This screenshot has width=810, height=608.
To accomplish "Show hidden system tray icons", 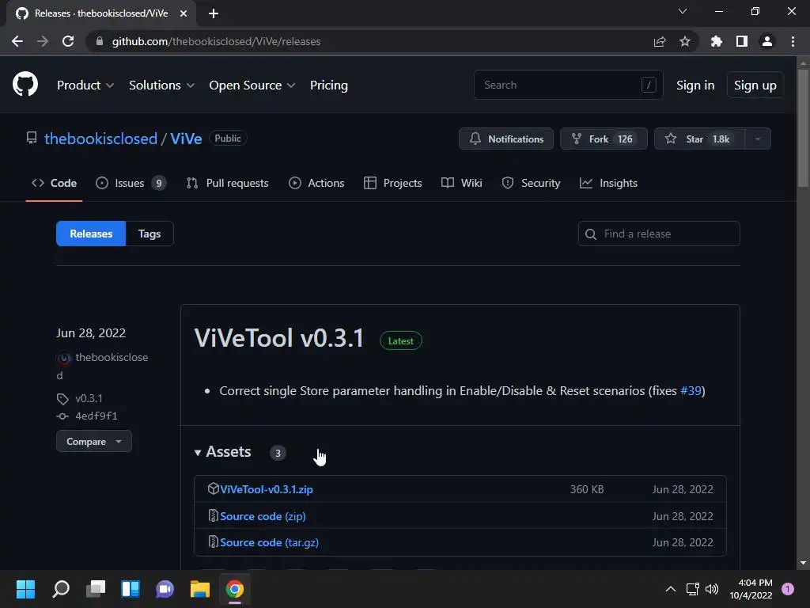I will point(671,589).
